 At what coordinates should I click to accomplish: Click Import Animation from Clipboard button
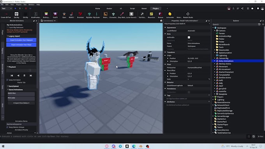coord(21,40)
